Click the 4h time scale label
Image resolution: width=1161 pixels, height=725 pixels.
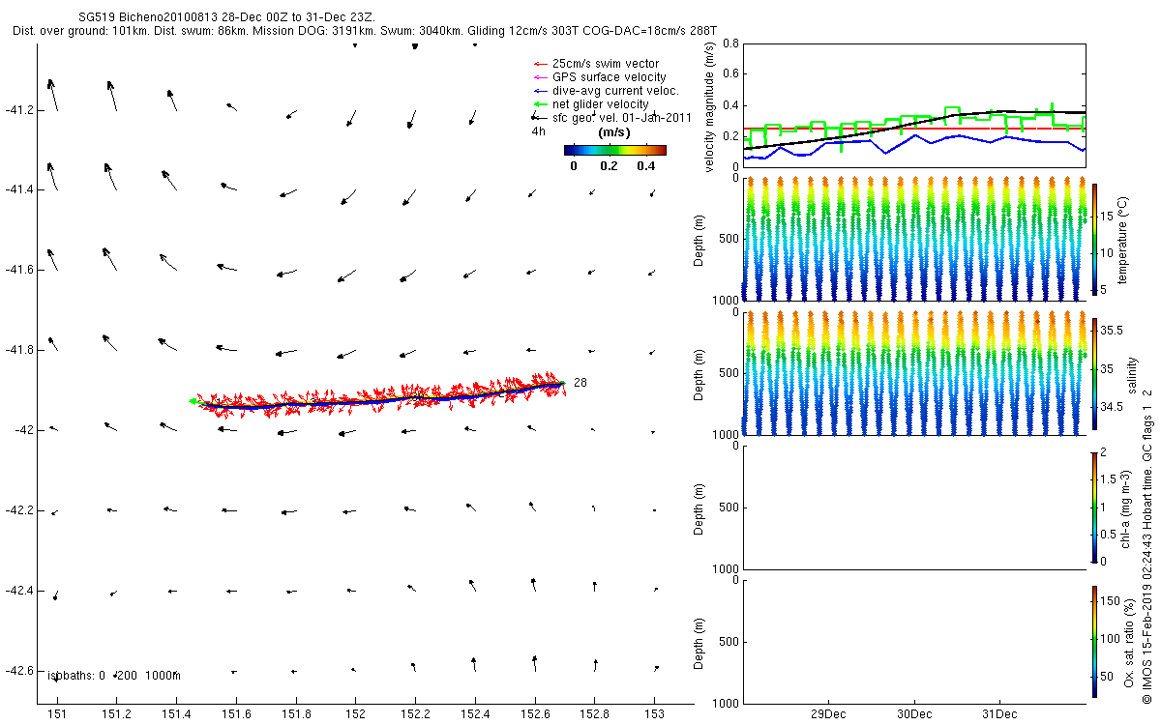coord(539,131)
